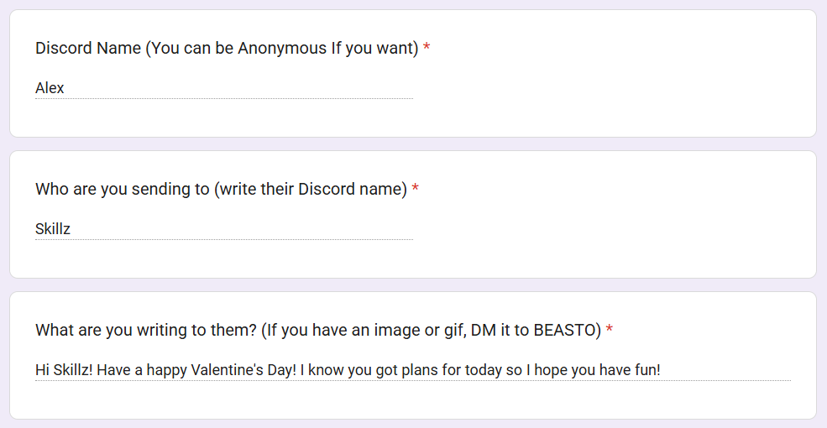
Task: Click "Hi Skillz!" at the start of the message
Action: [x=64, y=370]
